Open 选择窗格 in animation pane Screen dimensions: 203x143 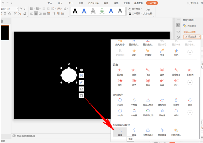(189, 26)
